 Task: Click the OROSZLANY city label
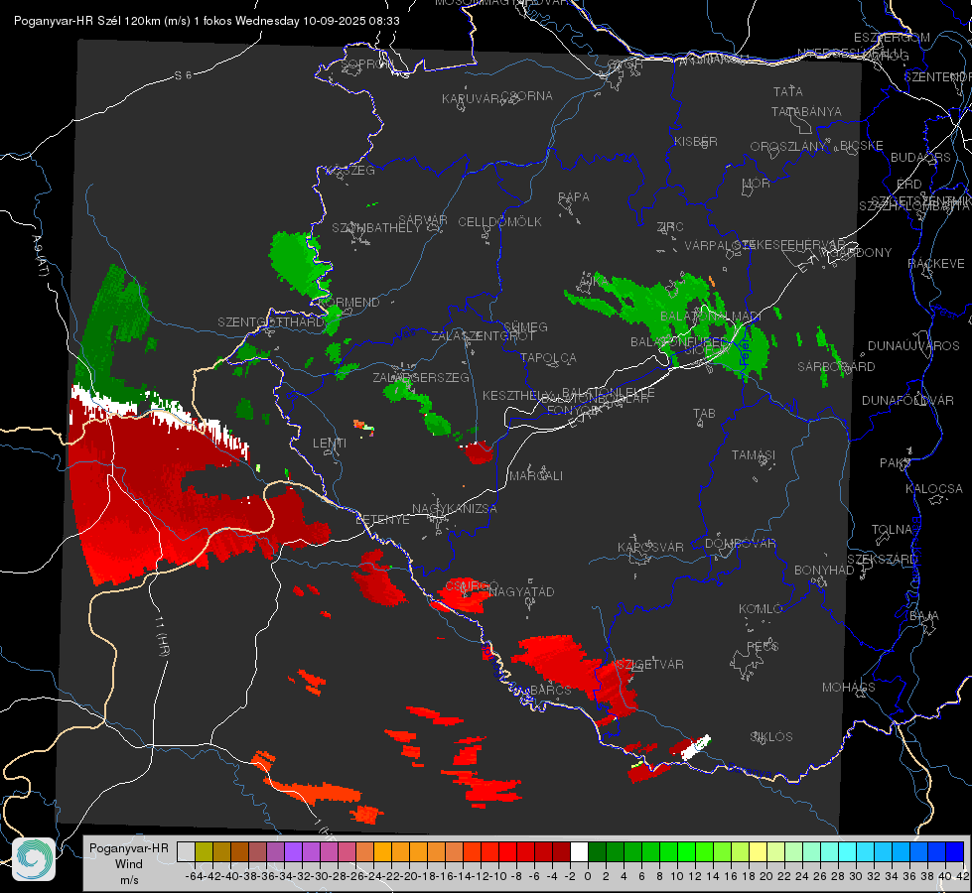coord(788,147)
